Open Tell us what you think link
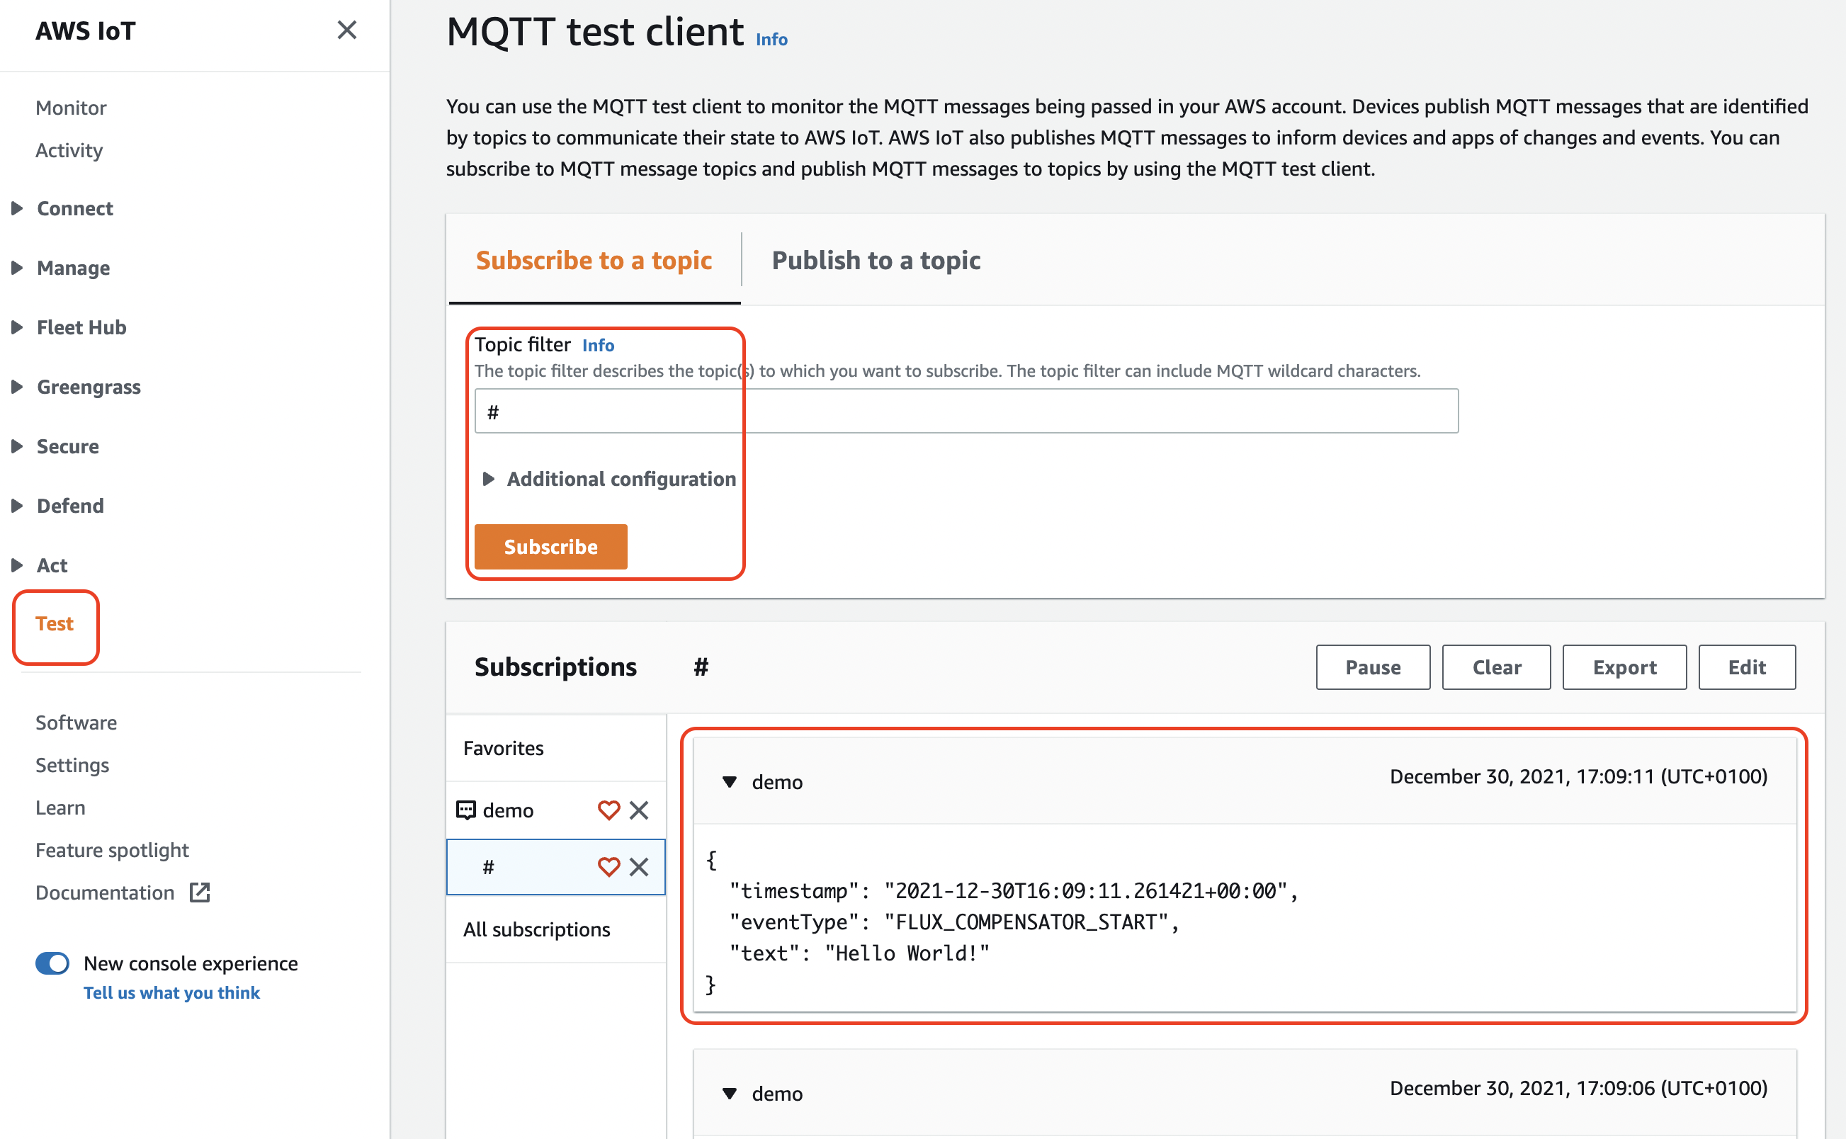 tap(171, 993)
